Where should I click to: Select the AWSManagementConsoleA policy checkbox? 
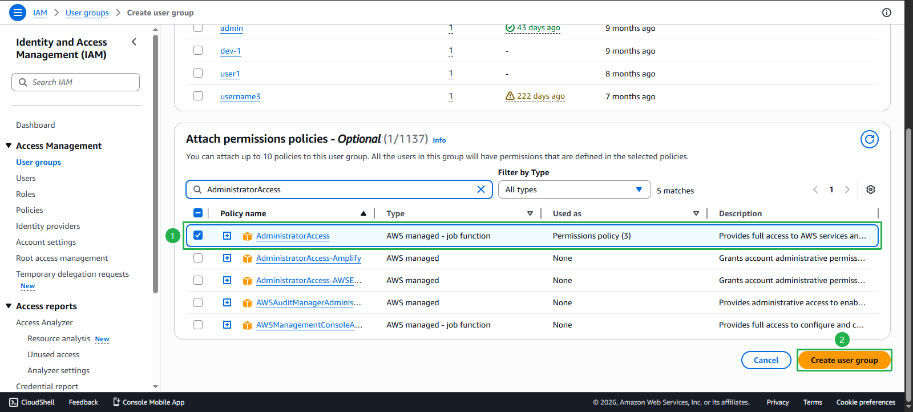pos(198,325)
